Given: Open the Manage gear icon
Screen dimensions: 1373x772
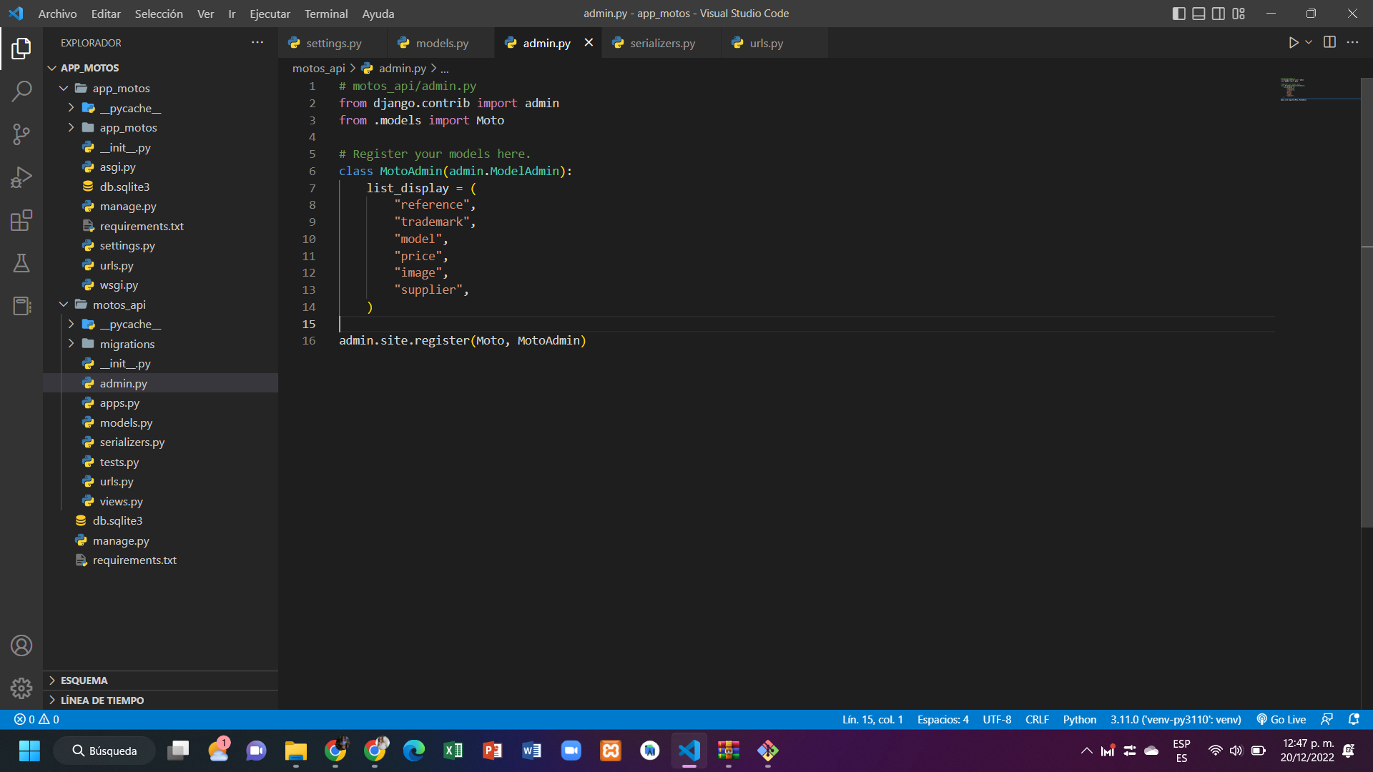Looking at the screenshot, I should coord(21,688).
